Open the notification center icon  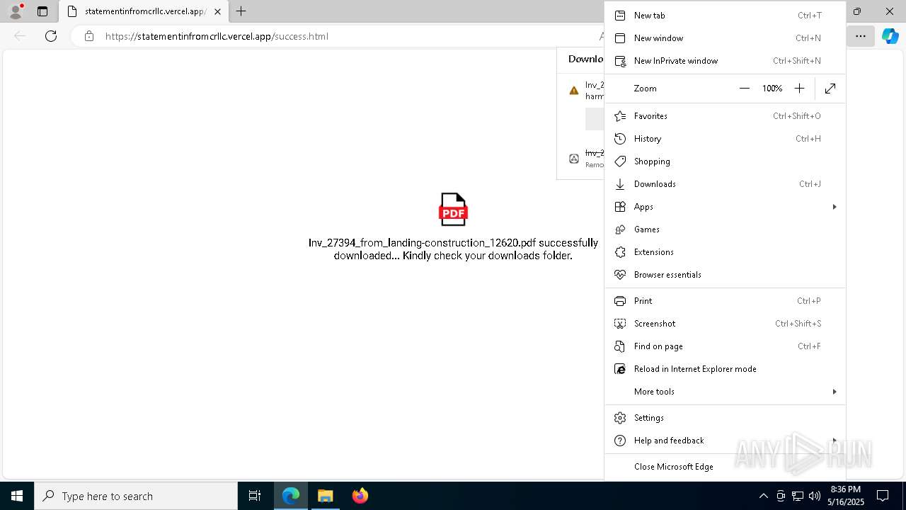point(883,496)
